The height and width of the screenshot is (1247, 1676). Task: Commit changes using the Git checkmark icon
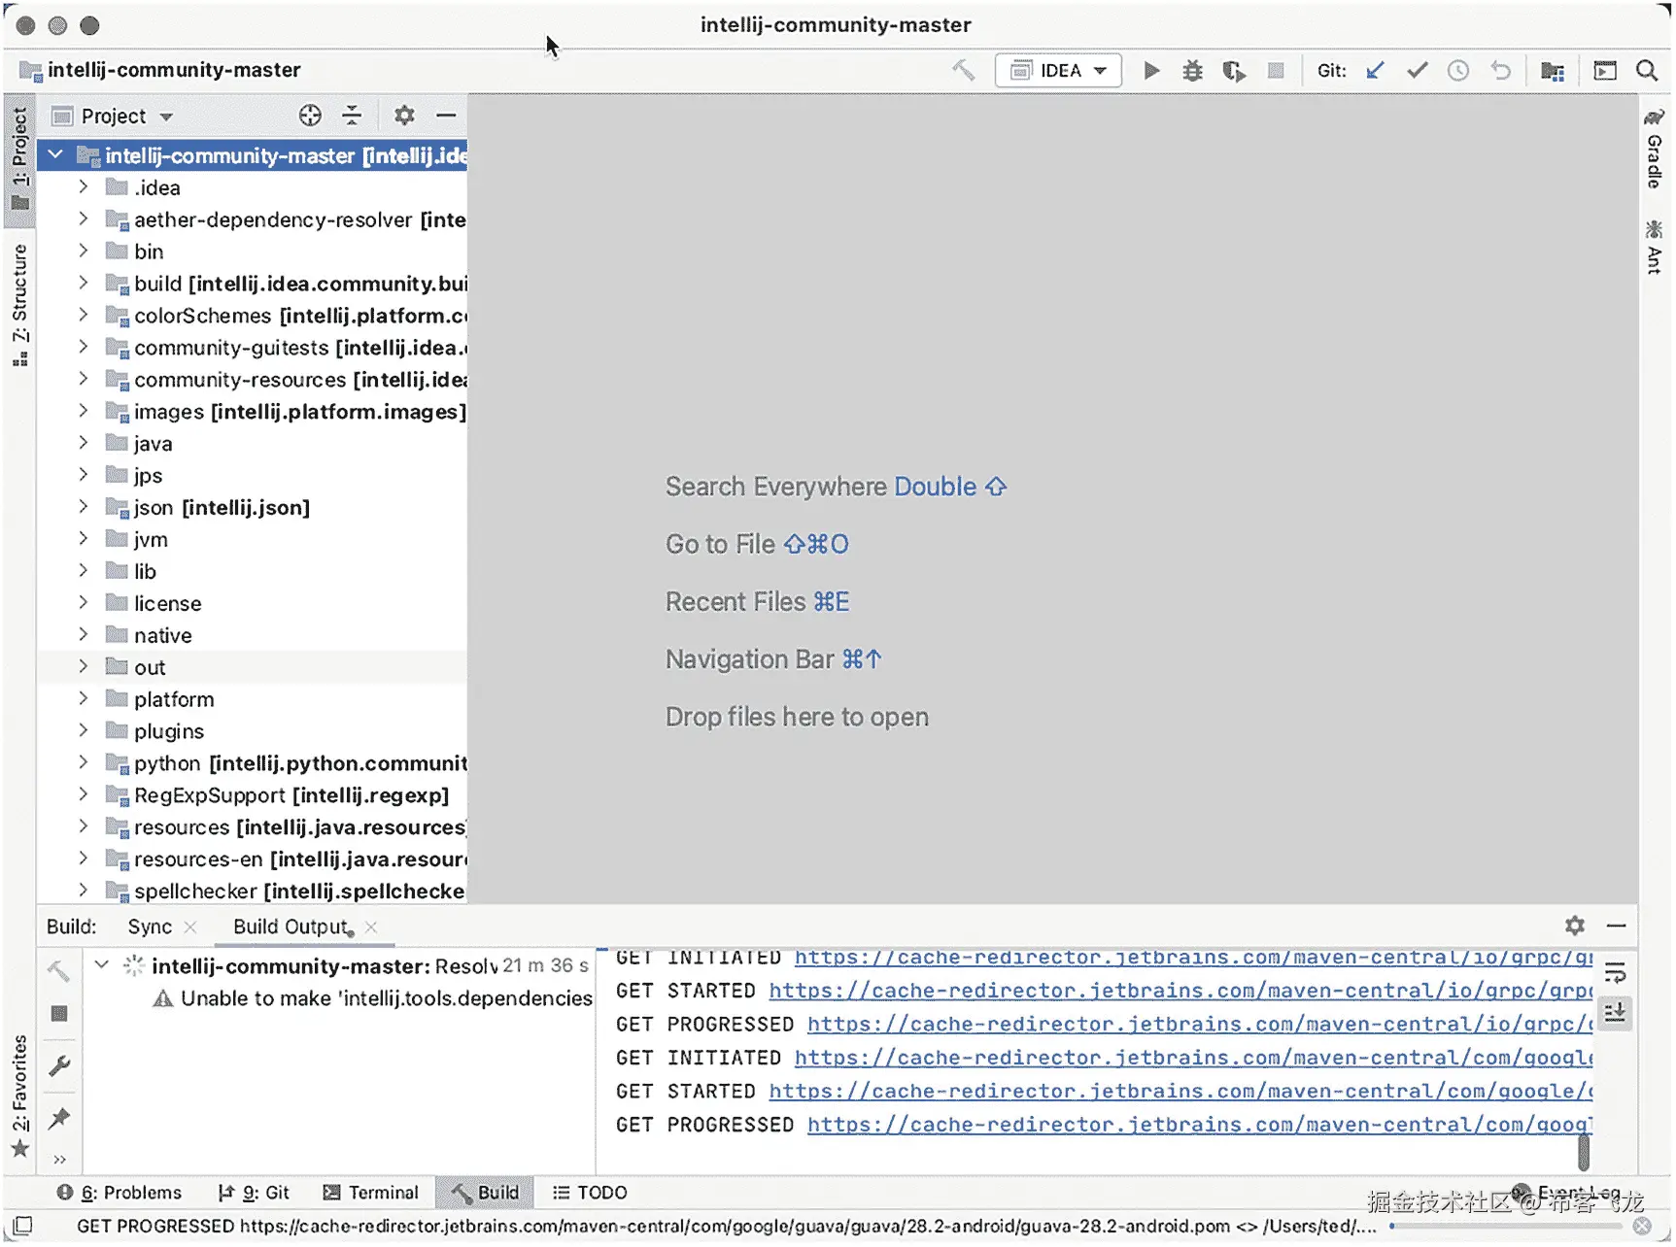point(1418,70)
